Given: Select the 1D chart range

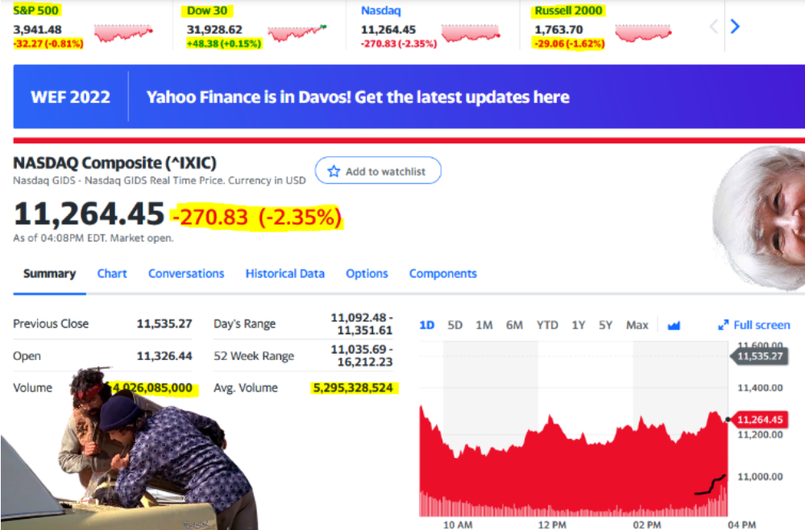Looking at the screenshot, I should (x=426, y=325).
